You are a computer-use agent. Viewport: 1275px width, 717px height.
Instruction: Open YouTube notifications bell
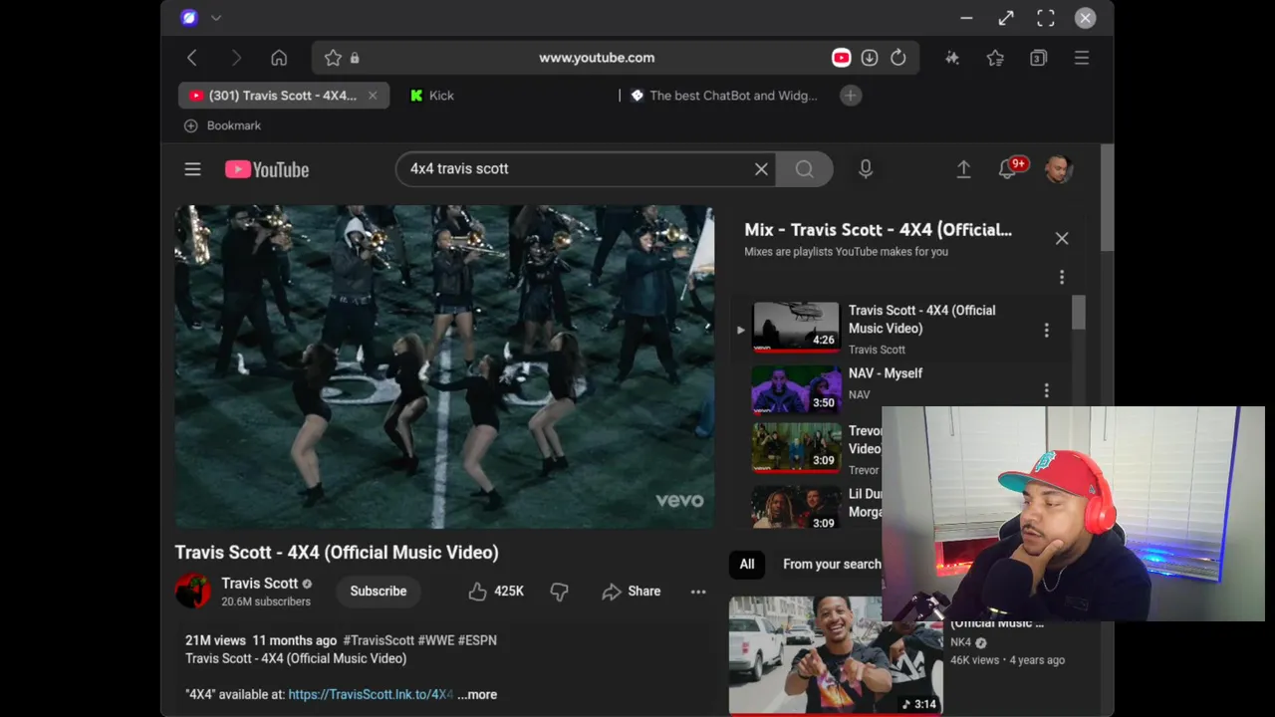point(1007,169)
